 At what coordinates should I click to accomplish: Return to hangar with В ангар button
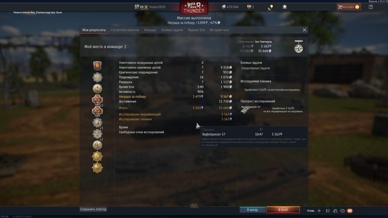(252, 210)
